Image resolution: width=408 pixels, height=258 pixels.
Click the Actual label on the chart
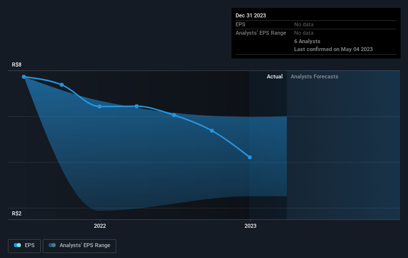coord(274,76)
